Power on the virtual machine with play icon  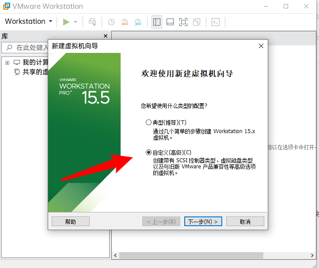click(66, 22)
